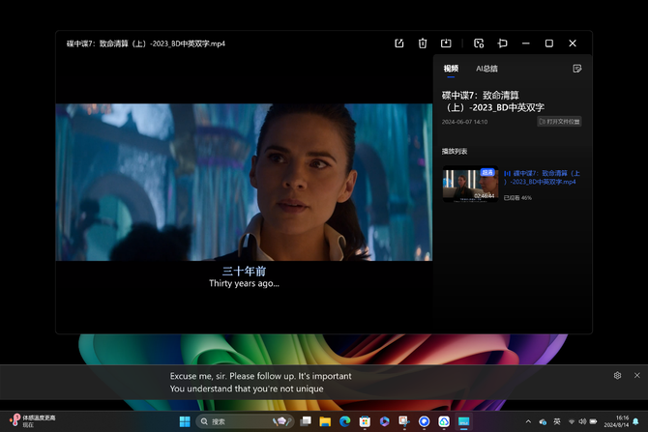This screenshot has height=432, width=648.
Task: Click the cloud sync icon in system tray
Action: 543,421
